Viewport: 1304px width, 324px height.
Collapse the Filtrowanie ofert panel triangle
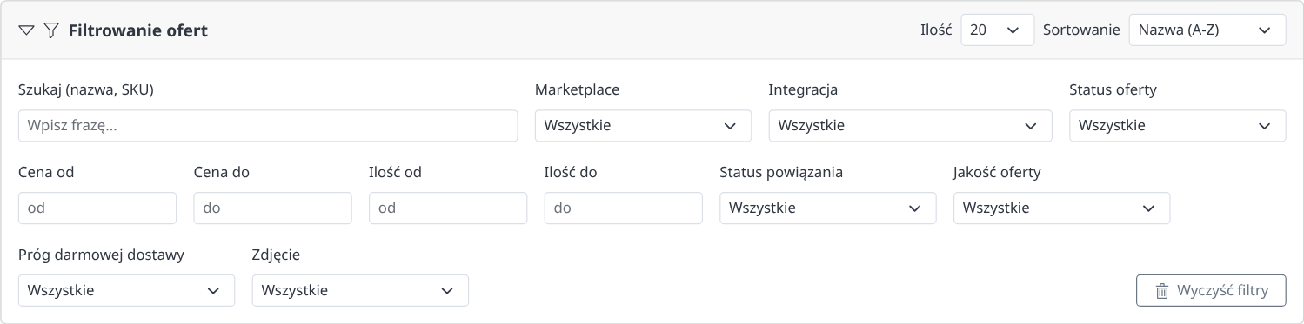pyautogui.click(x=26, y=30)
